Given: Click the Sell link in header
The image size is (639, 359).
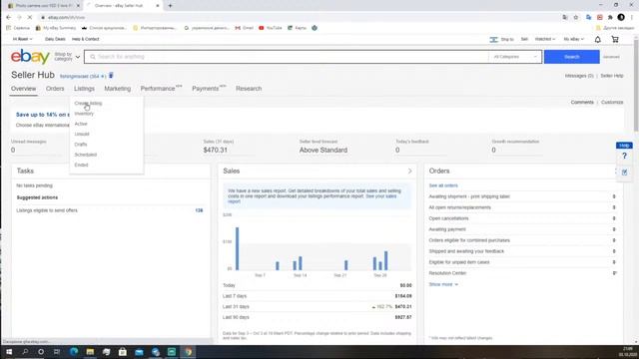Looking at the screenshot, I should (524, 39).
